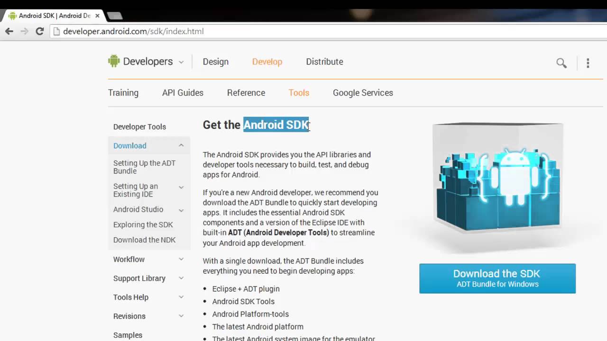The height and width of the screenshot is (341, 607).
Task: Click the Download the SDK button
Action: click(497, 278)
